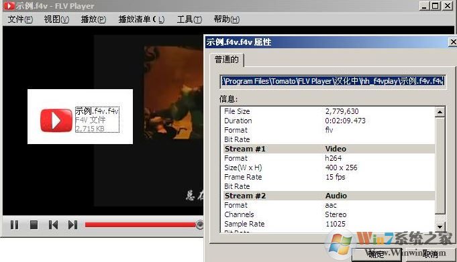
Task: Minimize the FLV Player window
Action: [x=424, y=5]
